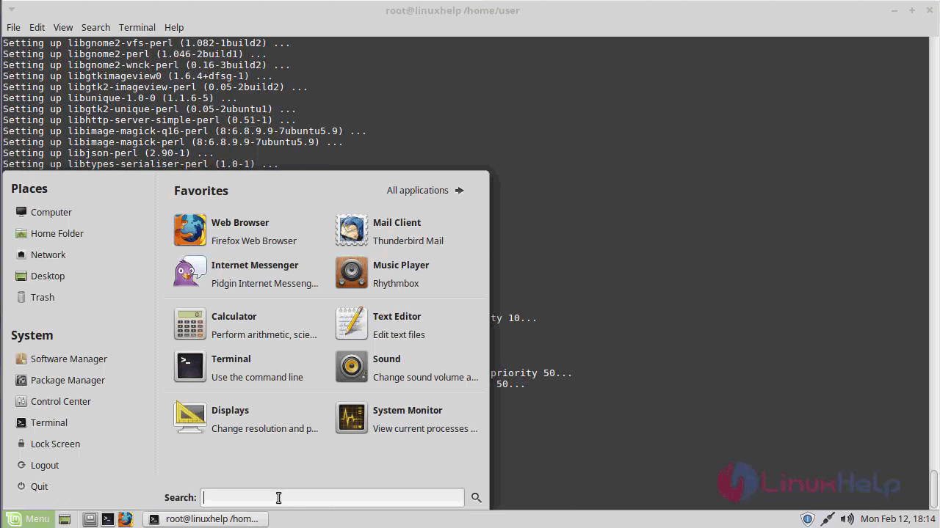Launch System Monitor favorite icon

click(x=351, y=418)
